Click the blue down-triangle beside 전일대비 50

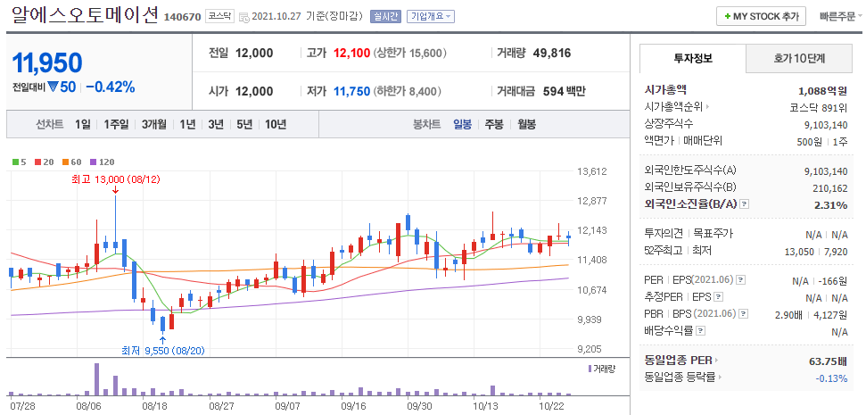[53, 87]
